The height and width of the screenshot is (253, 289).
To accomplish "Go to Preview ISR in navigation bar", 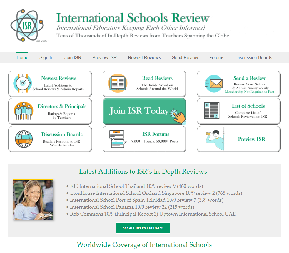I will [x=104, y=58].
